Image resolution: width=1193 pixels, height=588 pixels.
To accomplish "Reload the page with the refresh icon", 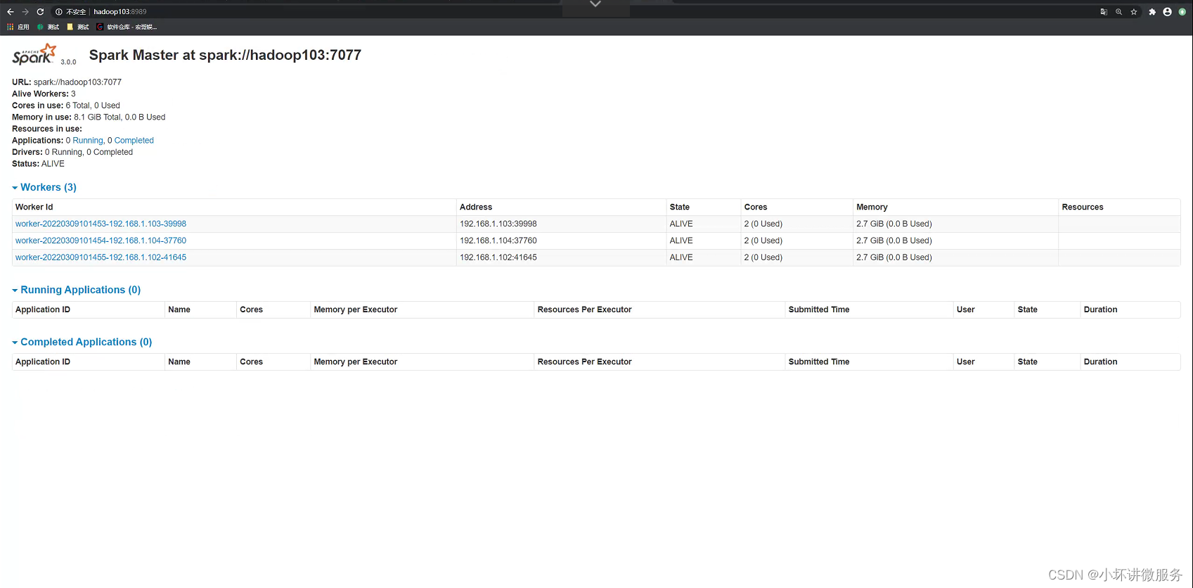I will 40,12.
